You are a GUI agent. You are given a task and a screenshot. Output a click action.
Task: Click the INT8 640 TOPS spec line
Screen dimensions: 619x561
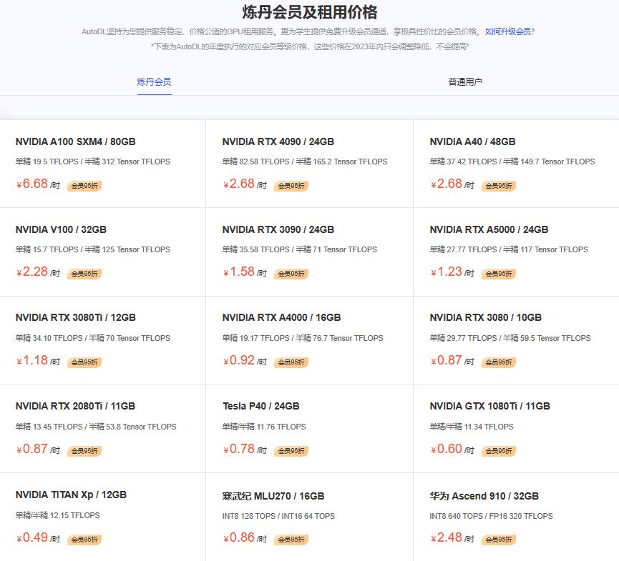[491, 516]
